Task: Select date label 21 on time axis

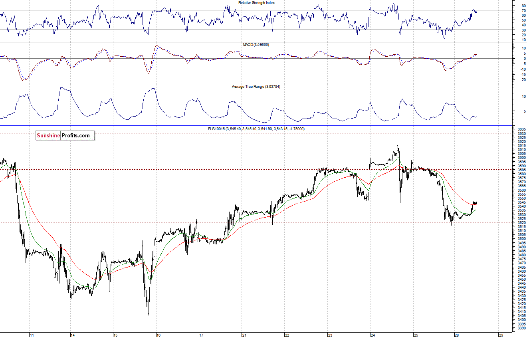Action: click(x=244, y=335)
